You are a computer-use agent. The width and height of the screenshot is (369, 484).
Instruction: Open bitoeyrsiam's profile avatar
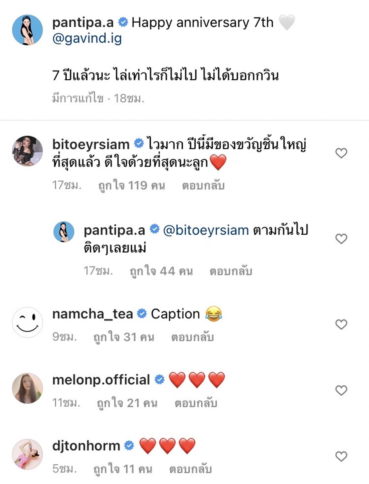27,151
